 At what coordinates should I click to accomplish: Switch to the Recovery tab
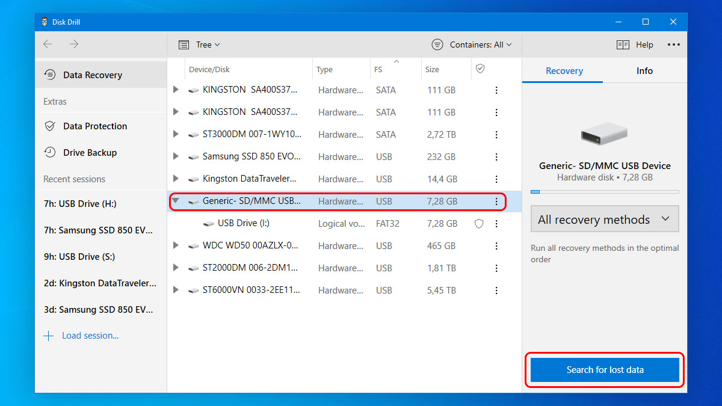[564, 71]
